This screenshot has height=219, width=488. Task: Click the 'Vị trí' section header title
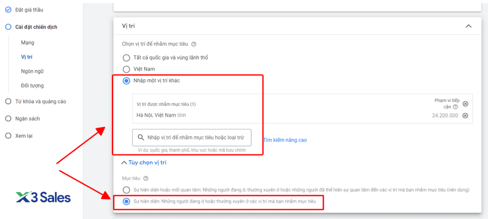[128, 26]
